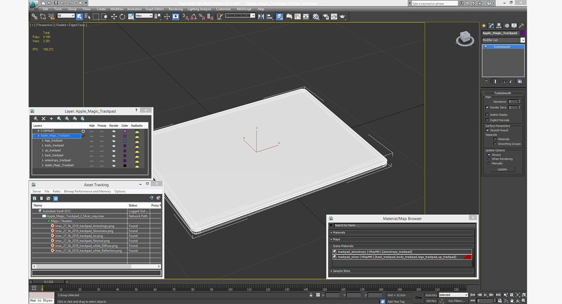This screenshot has width=562, height=304.
Task: Refresh the Asset Tracking list icon
Action: [35, 198]
